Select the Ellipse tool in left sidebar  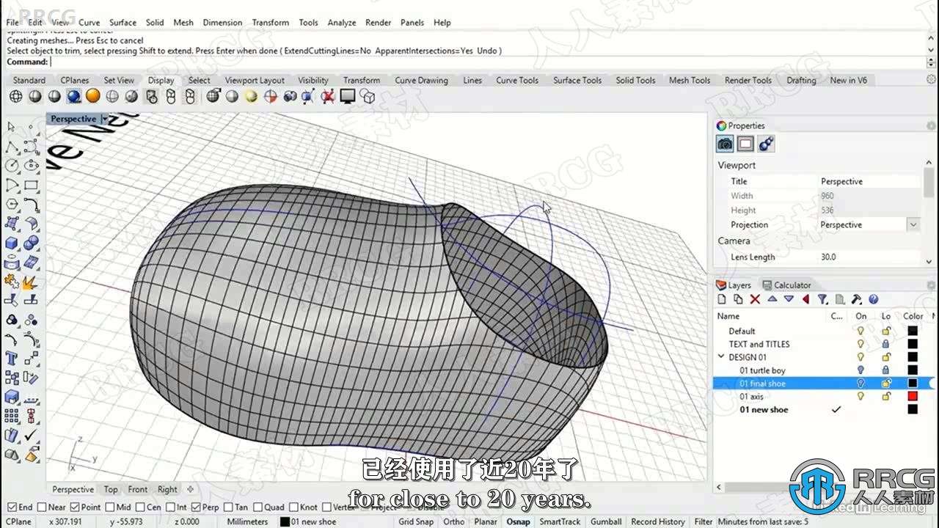point(31,166)
